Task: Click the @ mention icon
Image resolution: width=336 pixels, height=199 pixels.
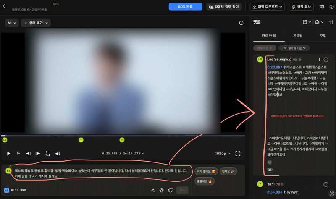Action: click(161, 190)
